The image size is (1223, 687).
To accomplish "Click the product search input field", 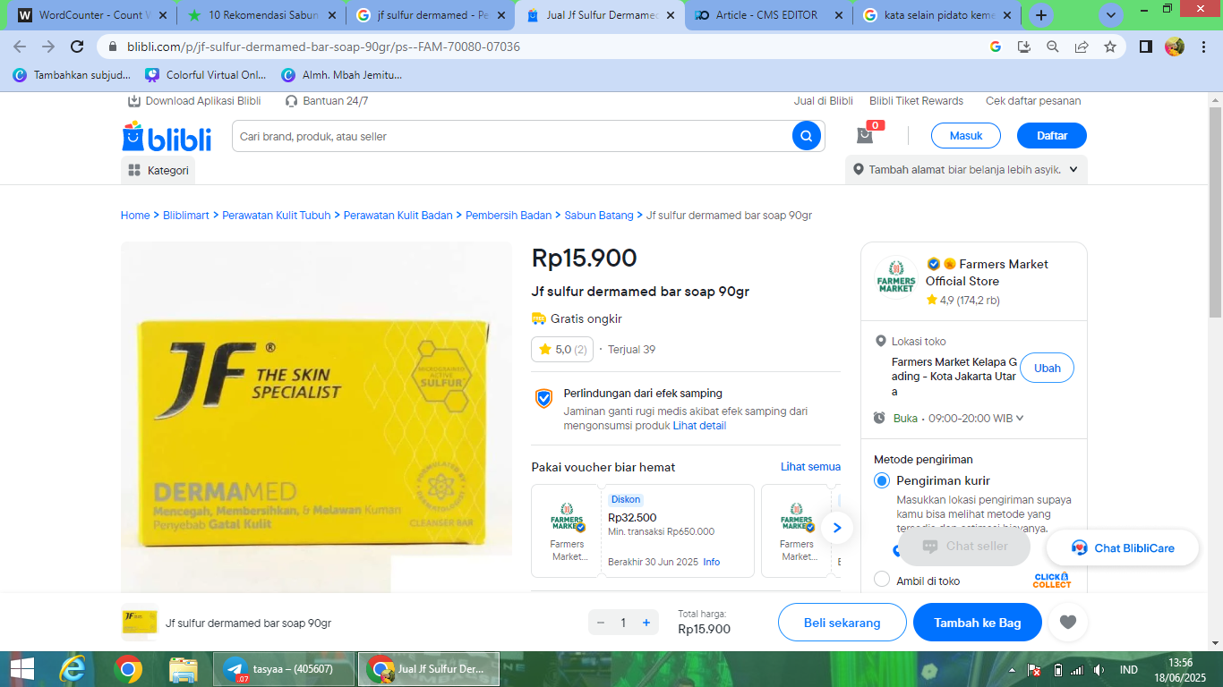I will click(x=512, y=136).
